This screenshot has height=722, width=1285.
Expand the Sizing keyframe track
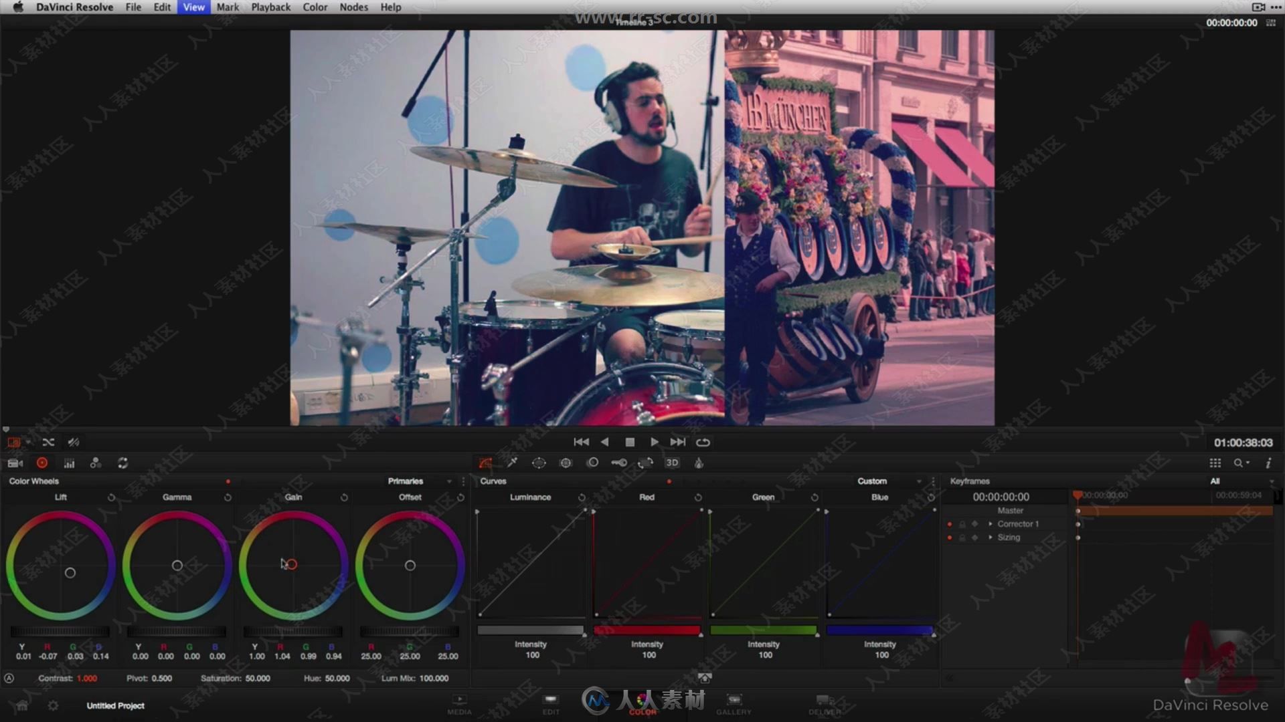coord(991,537)
